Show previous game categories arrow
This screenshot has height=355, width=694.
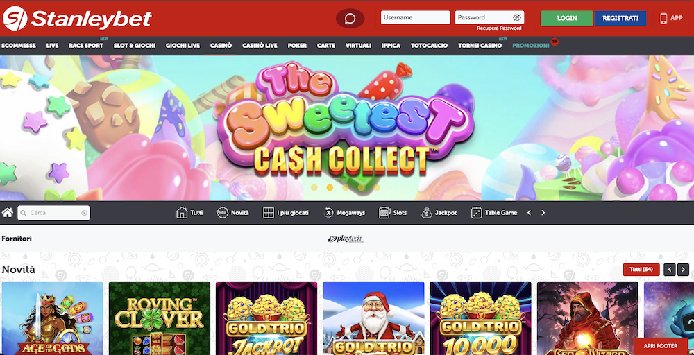pos(529,213)
